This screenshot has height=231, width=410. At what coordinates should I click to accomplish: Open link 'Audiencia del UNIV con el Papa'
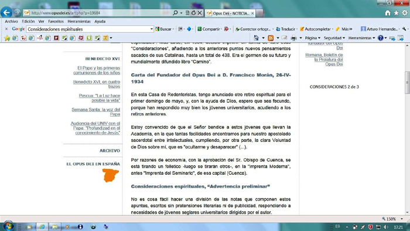pyautogui.click(x=95, y=128)
